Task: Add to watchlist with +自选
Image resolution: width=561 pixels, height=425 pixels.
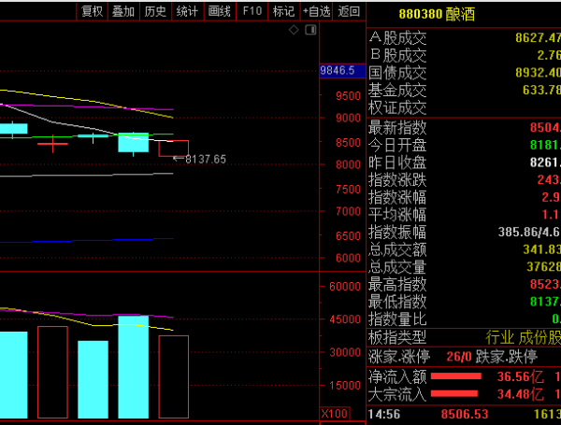Action: click(316, 11)
